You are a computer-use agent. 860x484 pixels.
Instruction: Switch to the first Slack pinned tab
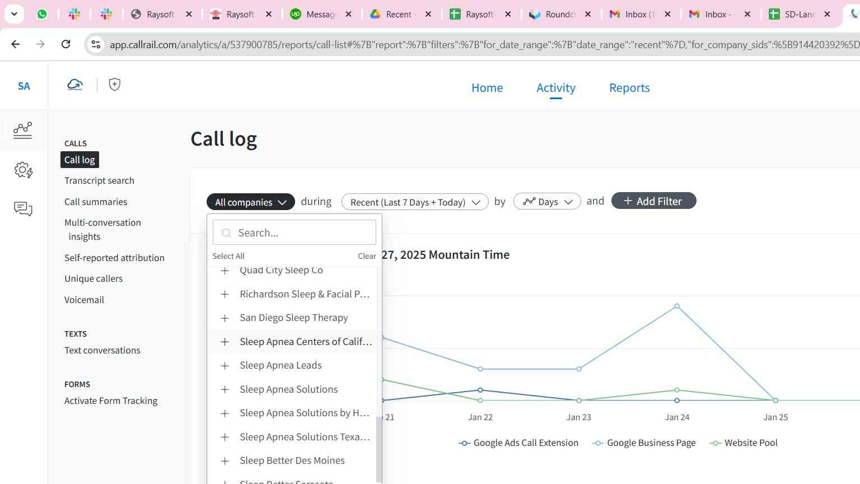74,14
